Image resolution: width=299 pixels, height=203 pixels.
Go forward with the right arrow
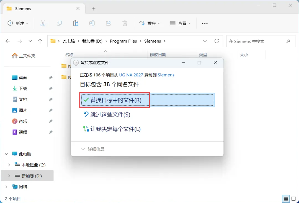click(20, 41)
